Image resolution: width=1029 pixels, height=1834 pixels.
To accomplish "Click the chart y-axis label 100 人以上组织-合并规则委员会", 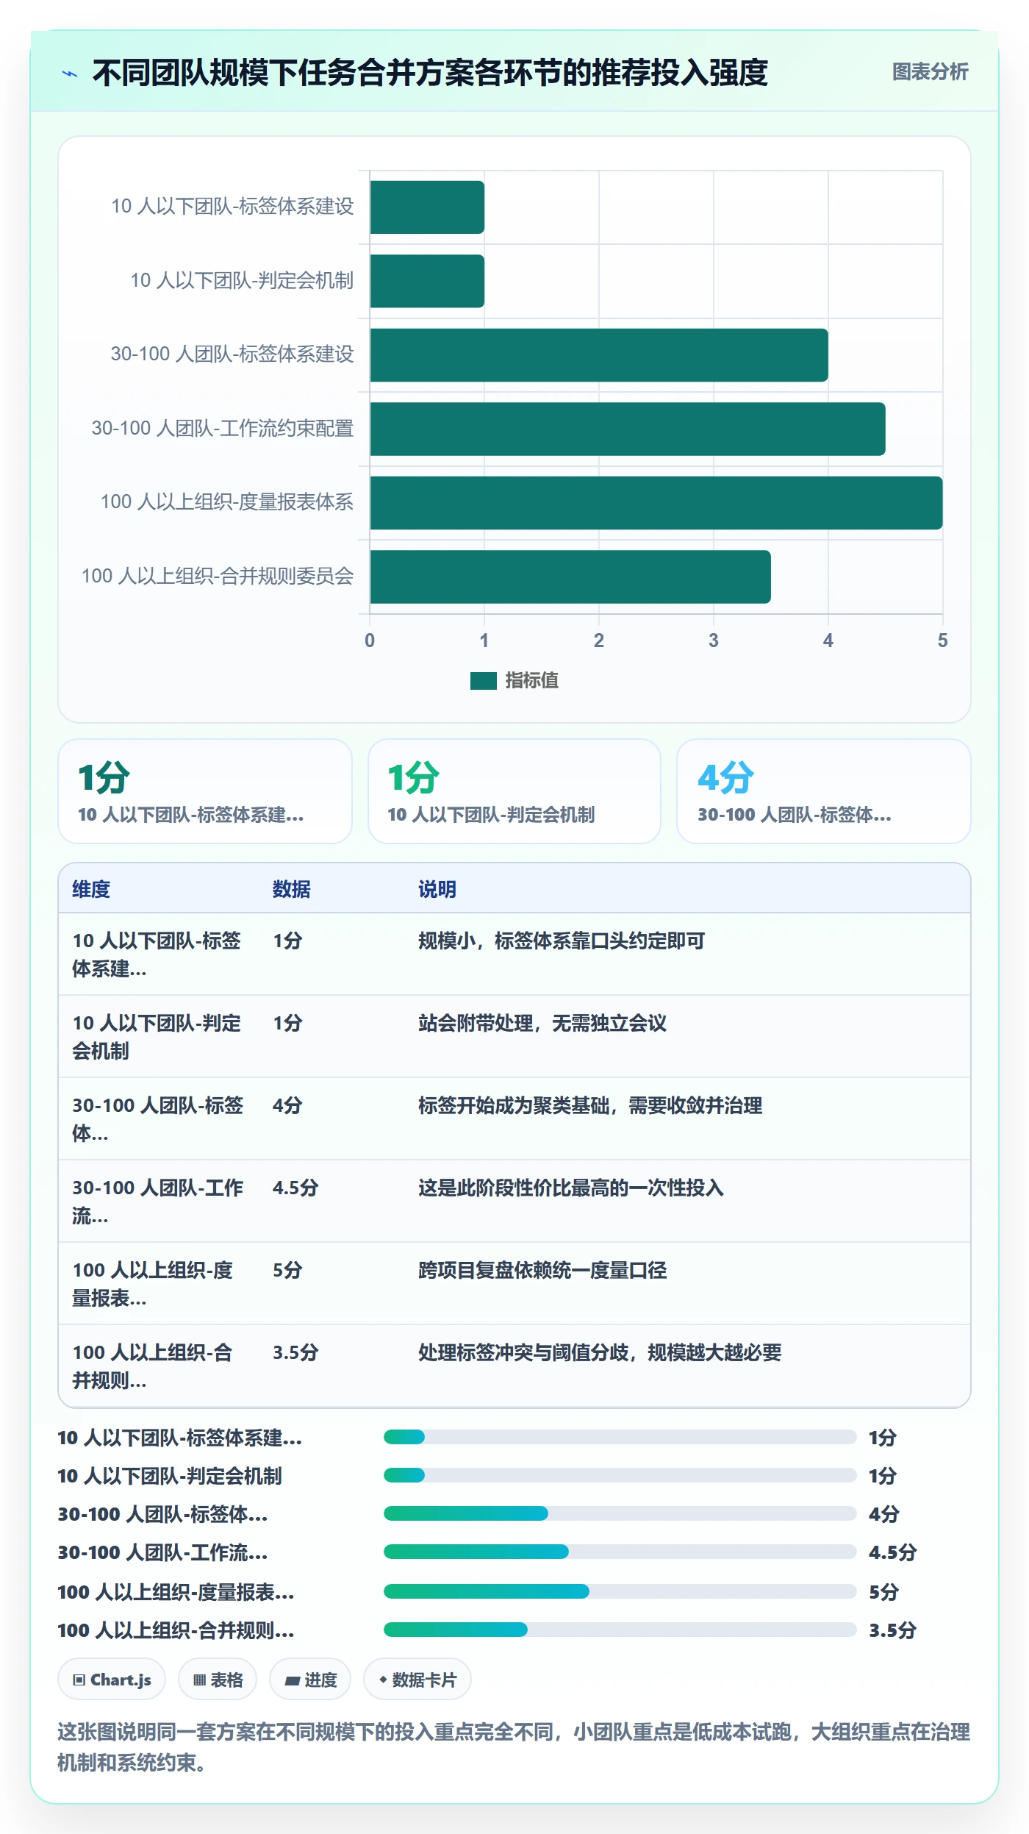I will click(218, 576).
